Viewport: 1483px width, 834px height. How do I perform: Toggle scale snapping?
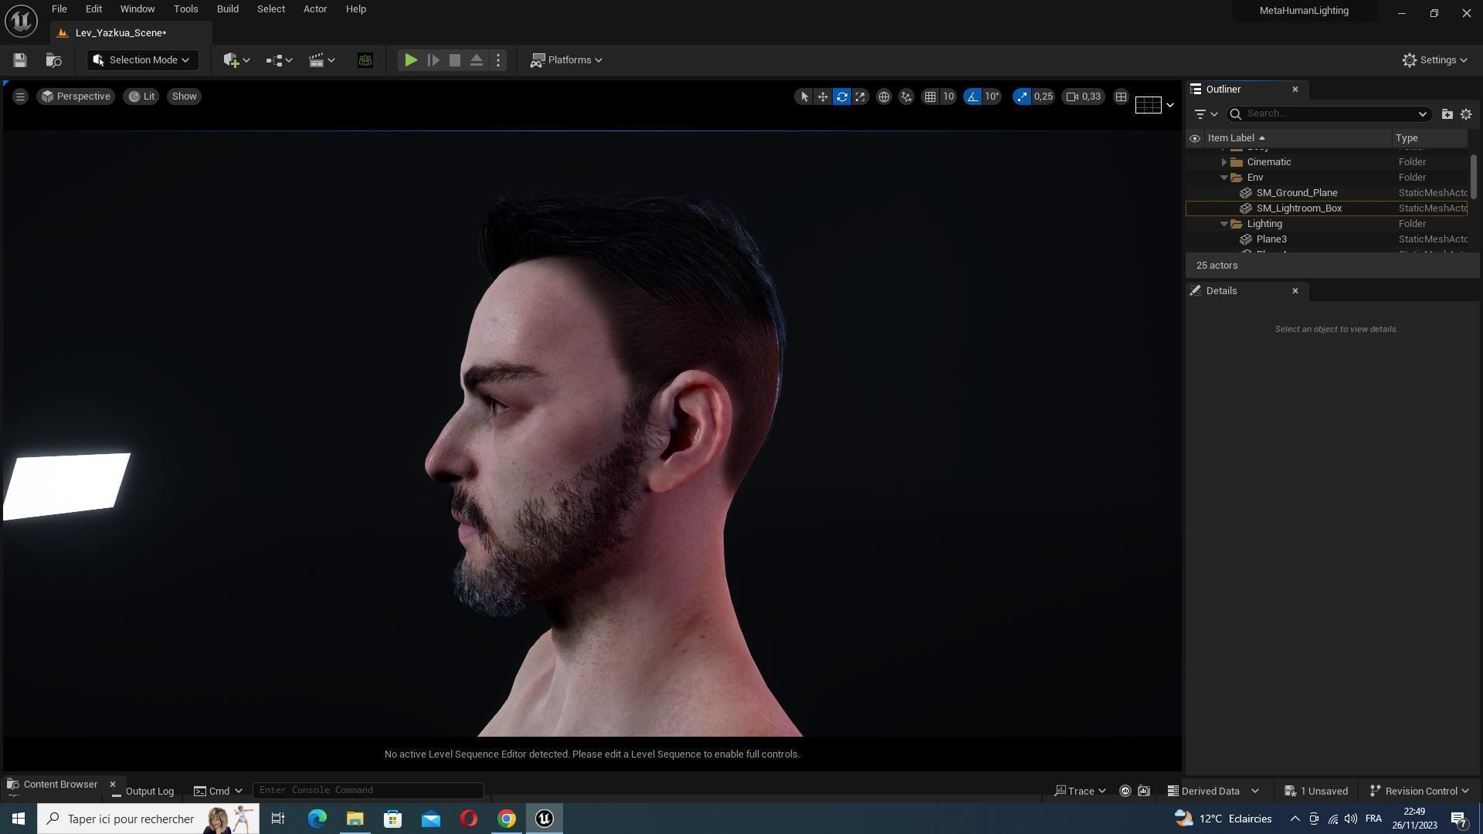point(1022,97)
